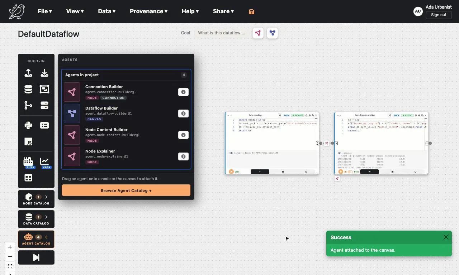
Task: Click the pink agent button next to Goal
Action: [x=258, y=33]
